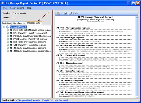Screen dimensions: 141x103
Task: Switch to the Definition tab
Action: coord(6,23)
